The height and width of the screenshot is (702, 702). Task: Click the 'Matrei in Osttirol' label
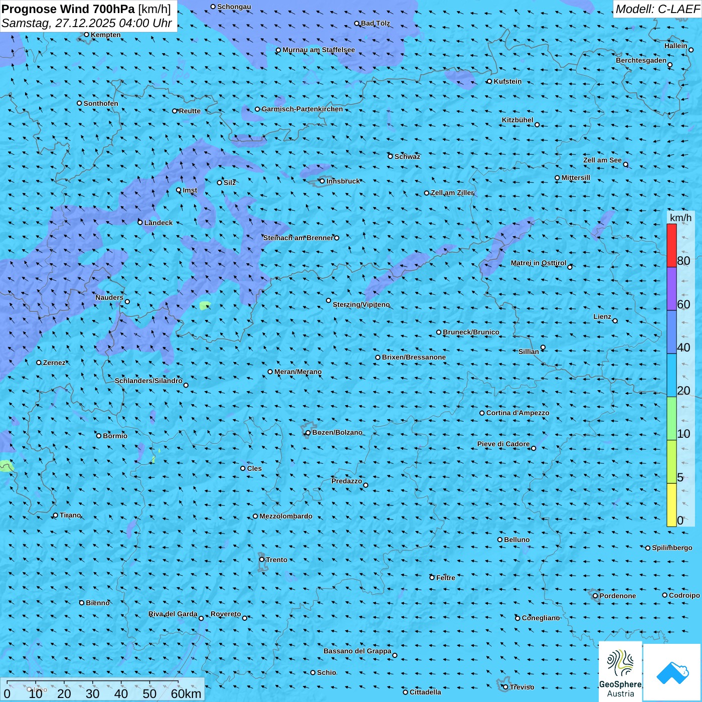pyautogui.click(x=539, y=263)
